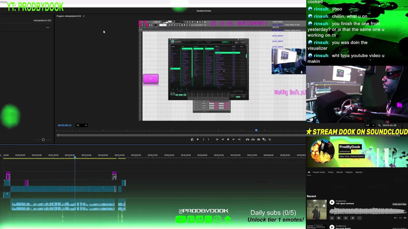Open ProdByDook artist link above 1 Of 1

pyautogui.click(x=341, y=201)
